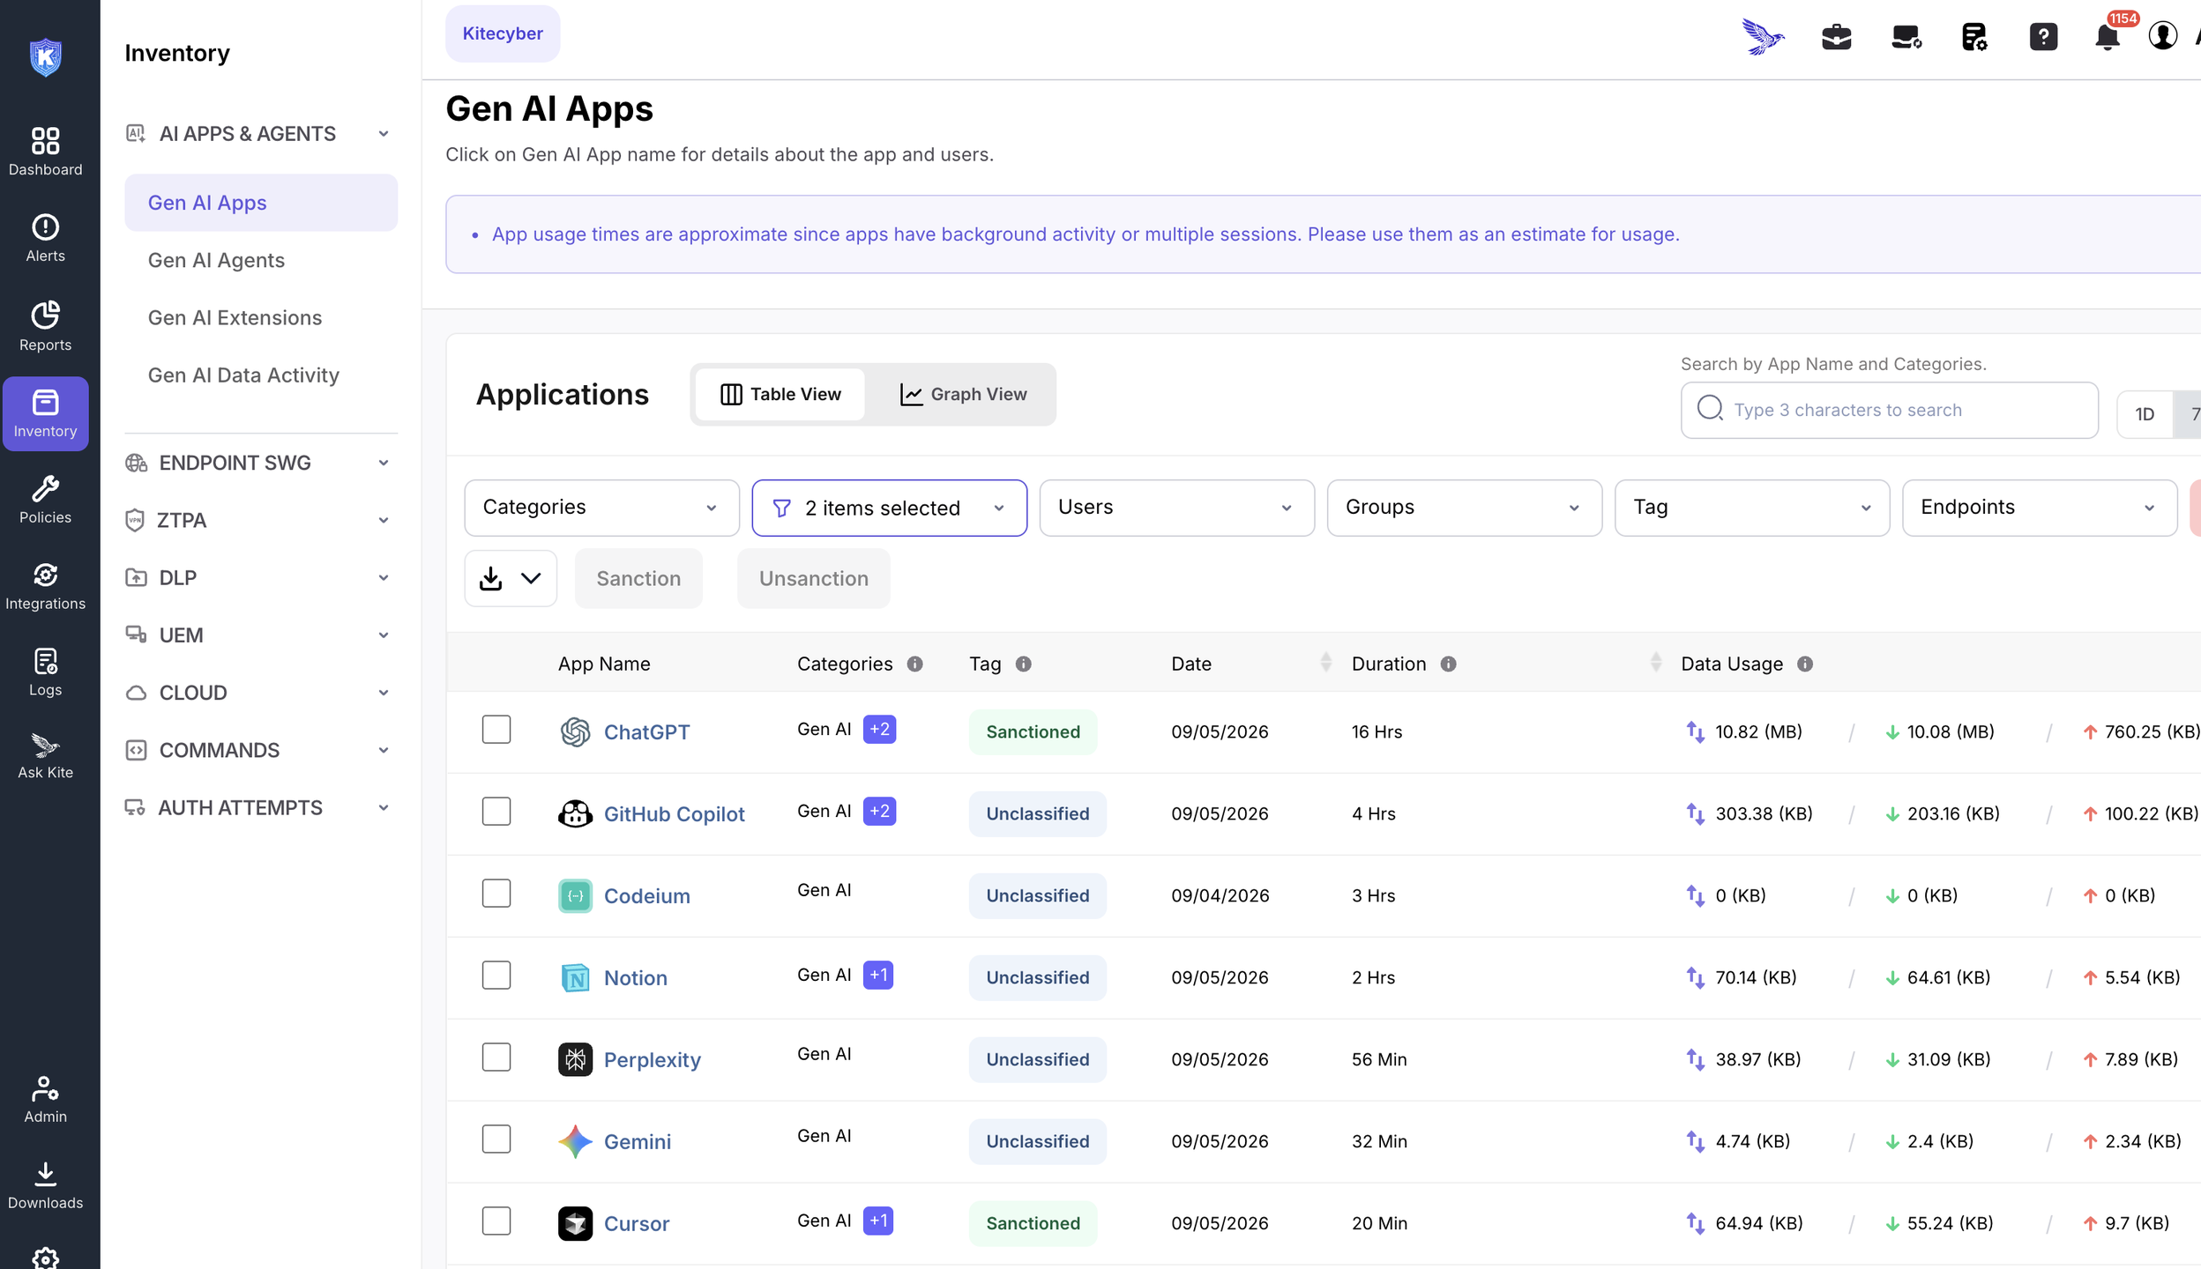Viewport: 2201px width, 1269px height.
Task: Open Integrations from the sidebar
Action: (x=45, y=586)
